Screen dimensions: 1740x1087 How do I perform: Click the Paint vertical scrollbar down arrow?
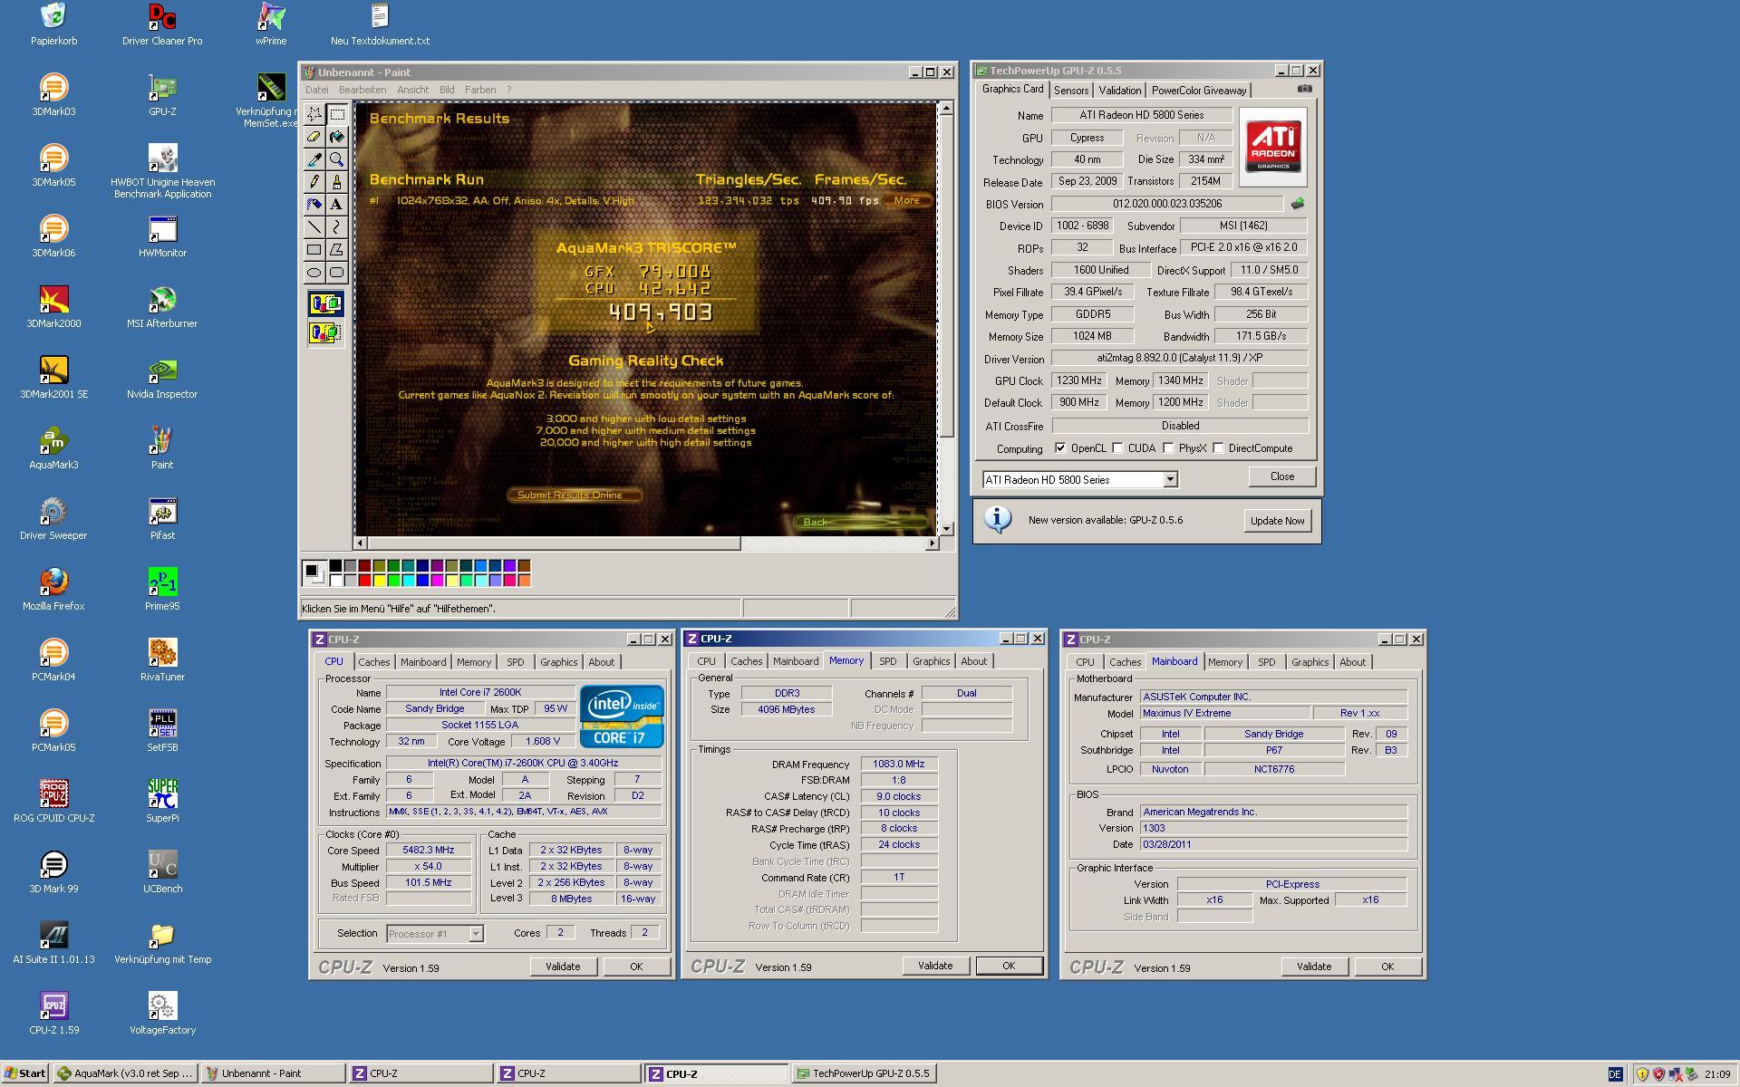coord(946,529)
